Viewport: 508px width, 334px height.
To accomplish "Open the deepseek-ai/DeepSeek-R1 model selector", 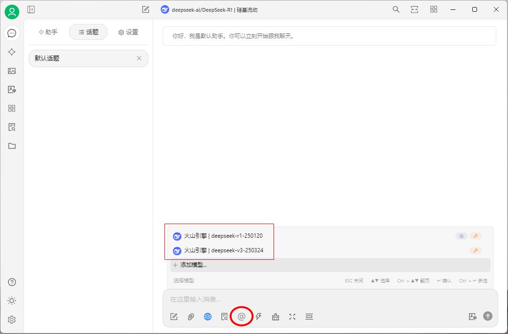I will pos(209,10).
